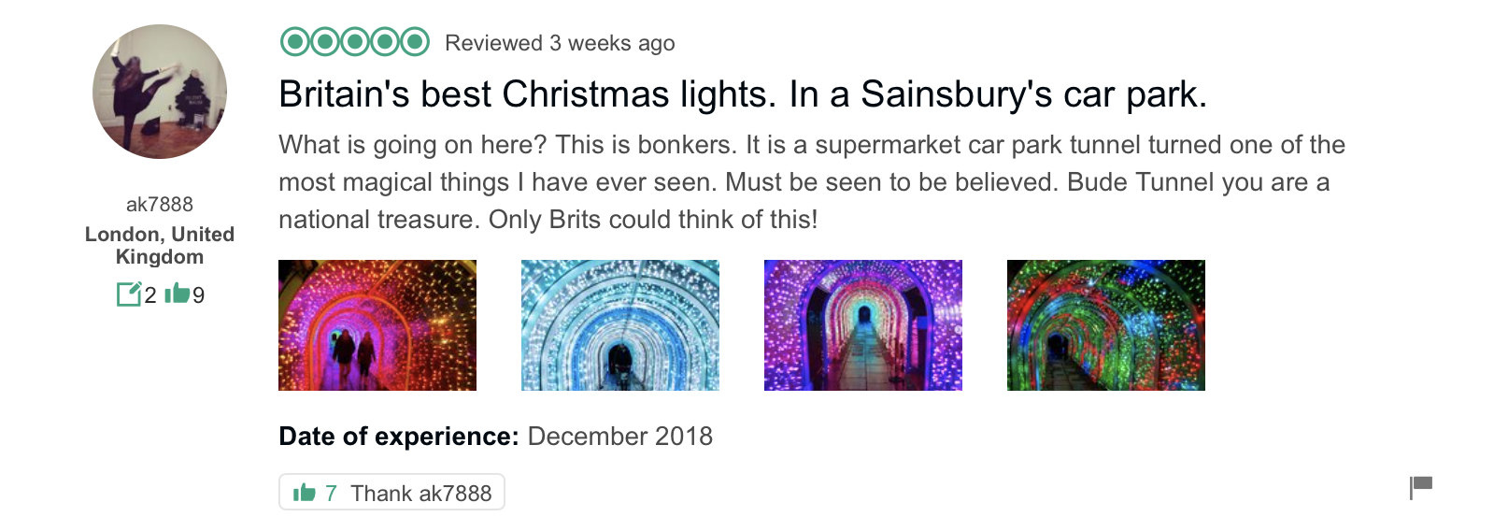Enlarge the green and red tunnel photo
1508x531 pixels.
[1106, 325]
